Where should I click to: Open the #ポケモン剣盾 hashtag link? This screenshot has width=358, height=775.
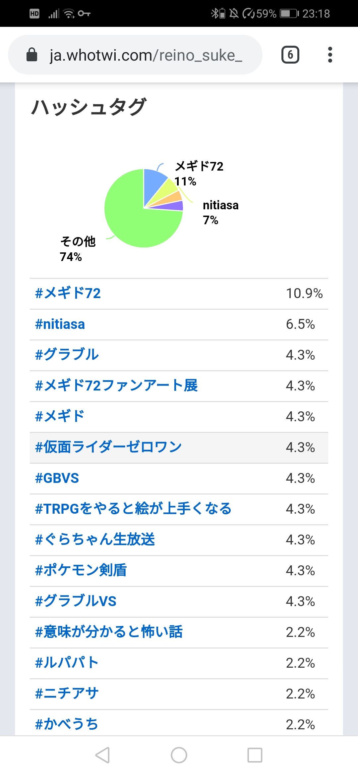tap(81, 570)
